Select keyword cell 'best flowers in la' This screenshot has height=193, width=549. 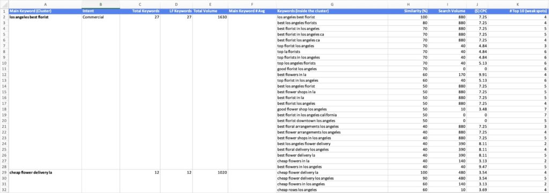(331, 75)
